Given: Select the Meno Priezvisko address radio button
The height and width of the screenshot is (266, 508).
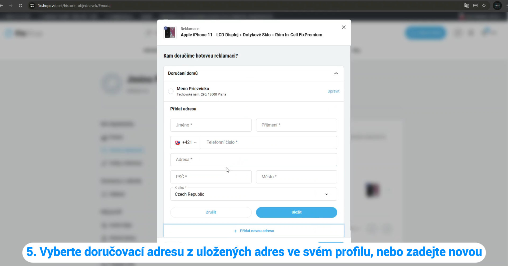Looking at the screenshot, I should click(171, 91).
